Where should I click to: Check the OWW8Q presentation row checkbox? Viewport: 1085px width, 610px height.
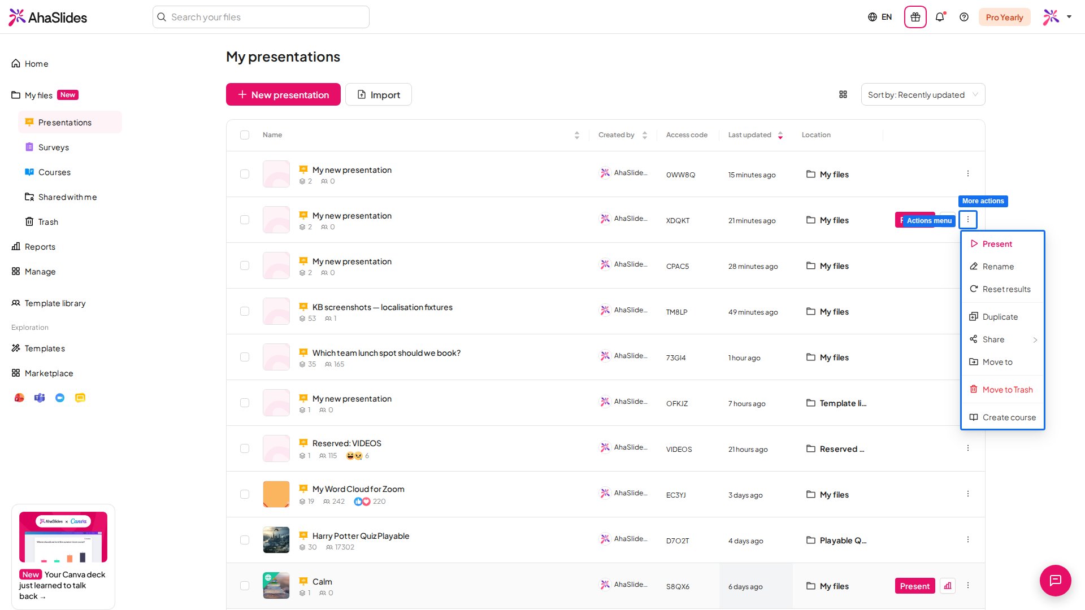point(245,174)
